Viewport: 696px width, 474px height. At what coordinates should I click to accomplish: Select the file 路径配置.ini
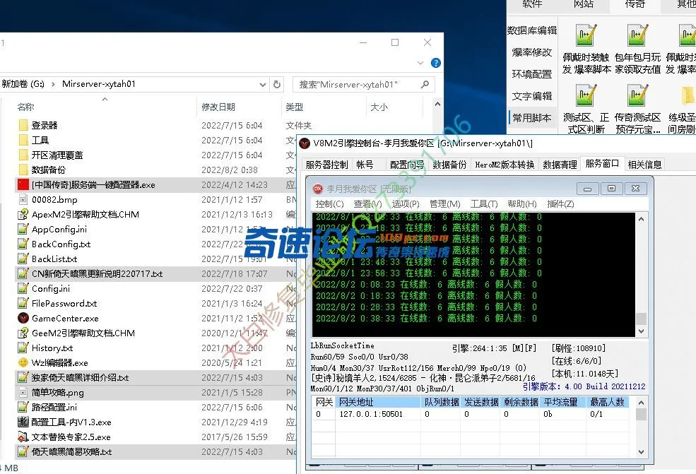54,408
